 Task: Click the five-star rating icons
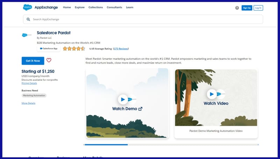[74, 49]
